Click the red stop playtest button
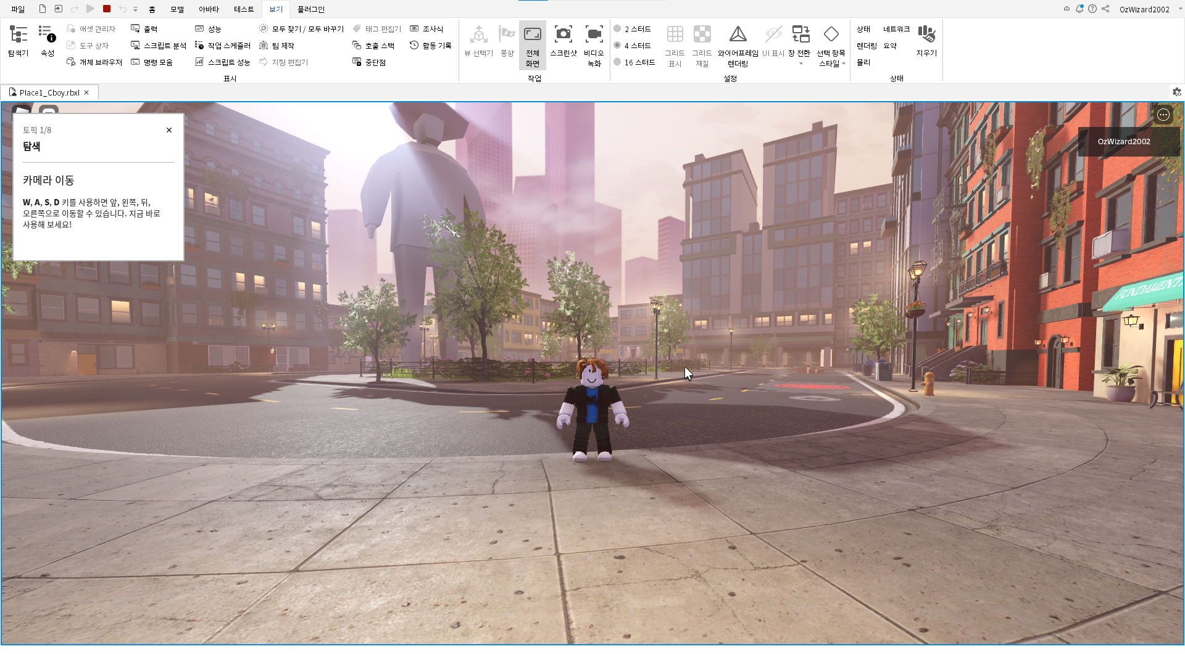 click(x=107, y=9)
